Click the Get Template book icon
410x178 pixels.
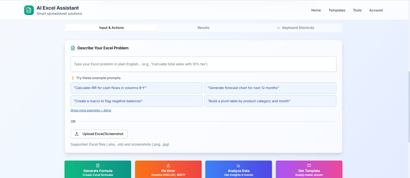point(309,165)
